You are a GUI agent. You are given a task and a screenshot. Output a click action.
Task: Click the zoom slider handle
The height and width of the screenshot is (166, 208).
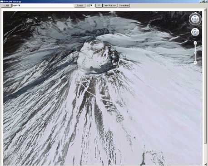195,53
